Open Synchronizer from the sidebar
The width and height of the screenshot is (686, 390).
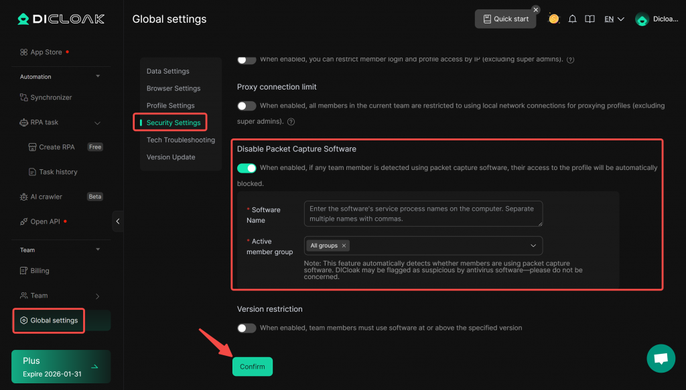[51, 98]
